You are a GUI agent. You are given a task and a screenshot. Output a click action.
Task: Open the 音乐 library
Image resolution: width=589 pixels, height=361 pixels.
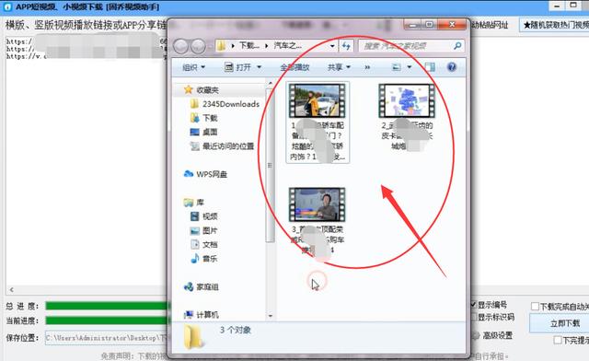[x=204, y=259]
